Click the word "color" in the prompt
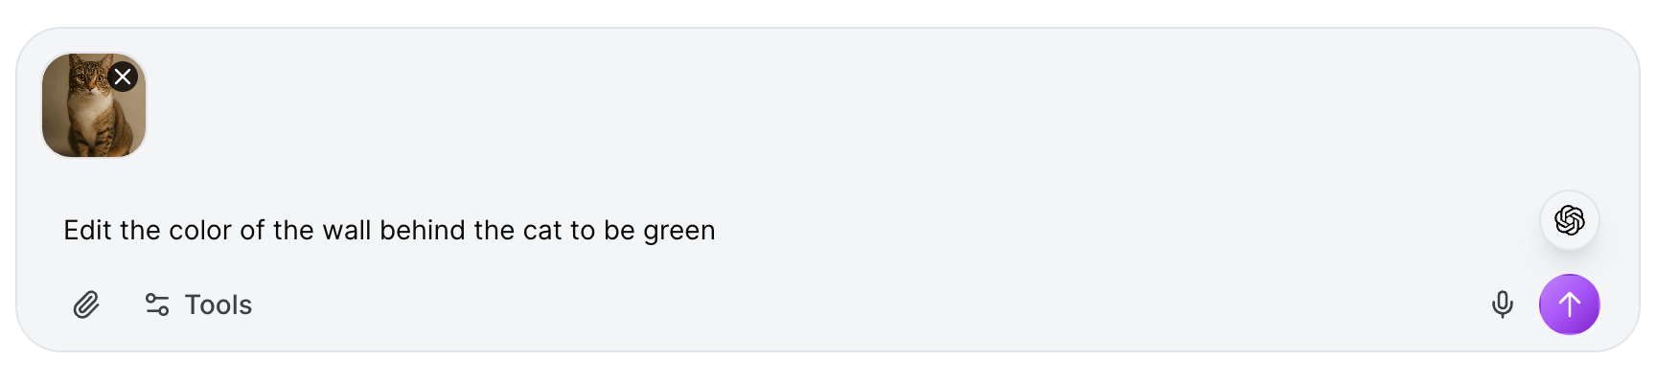 [x=200, y=231]
